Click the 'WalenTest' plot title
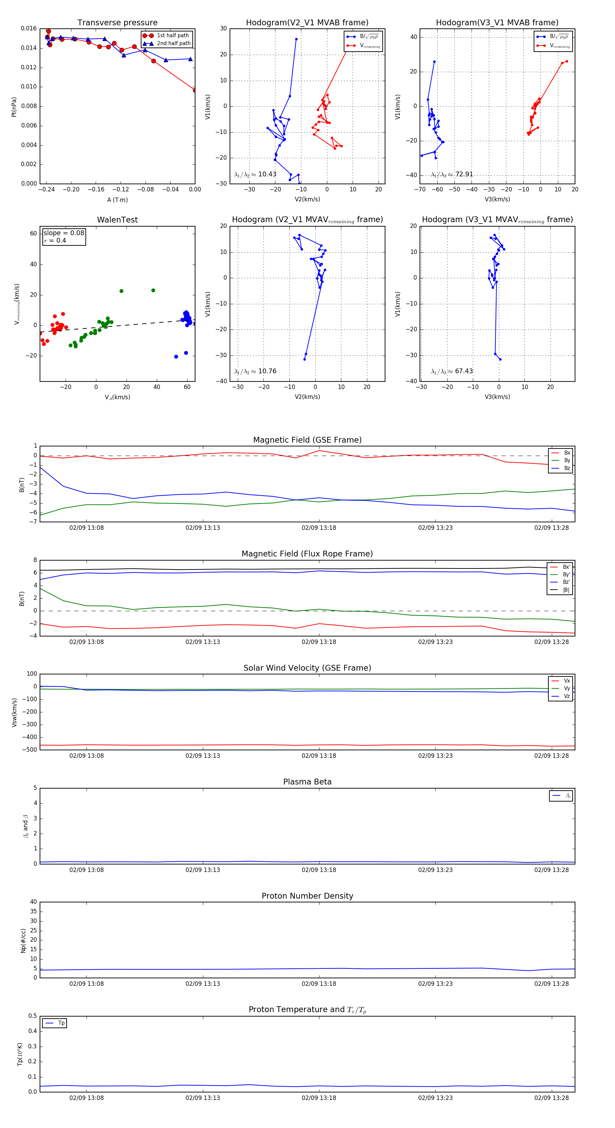The height and width of the screenshot is (1128, 615). tap(117, 220)
